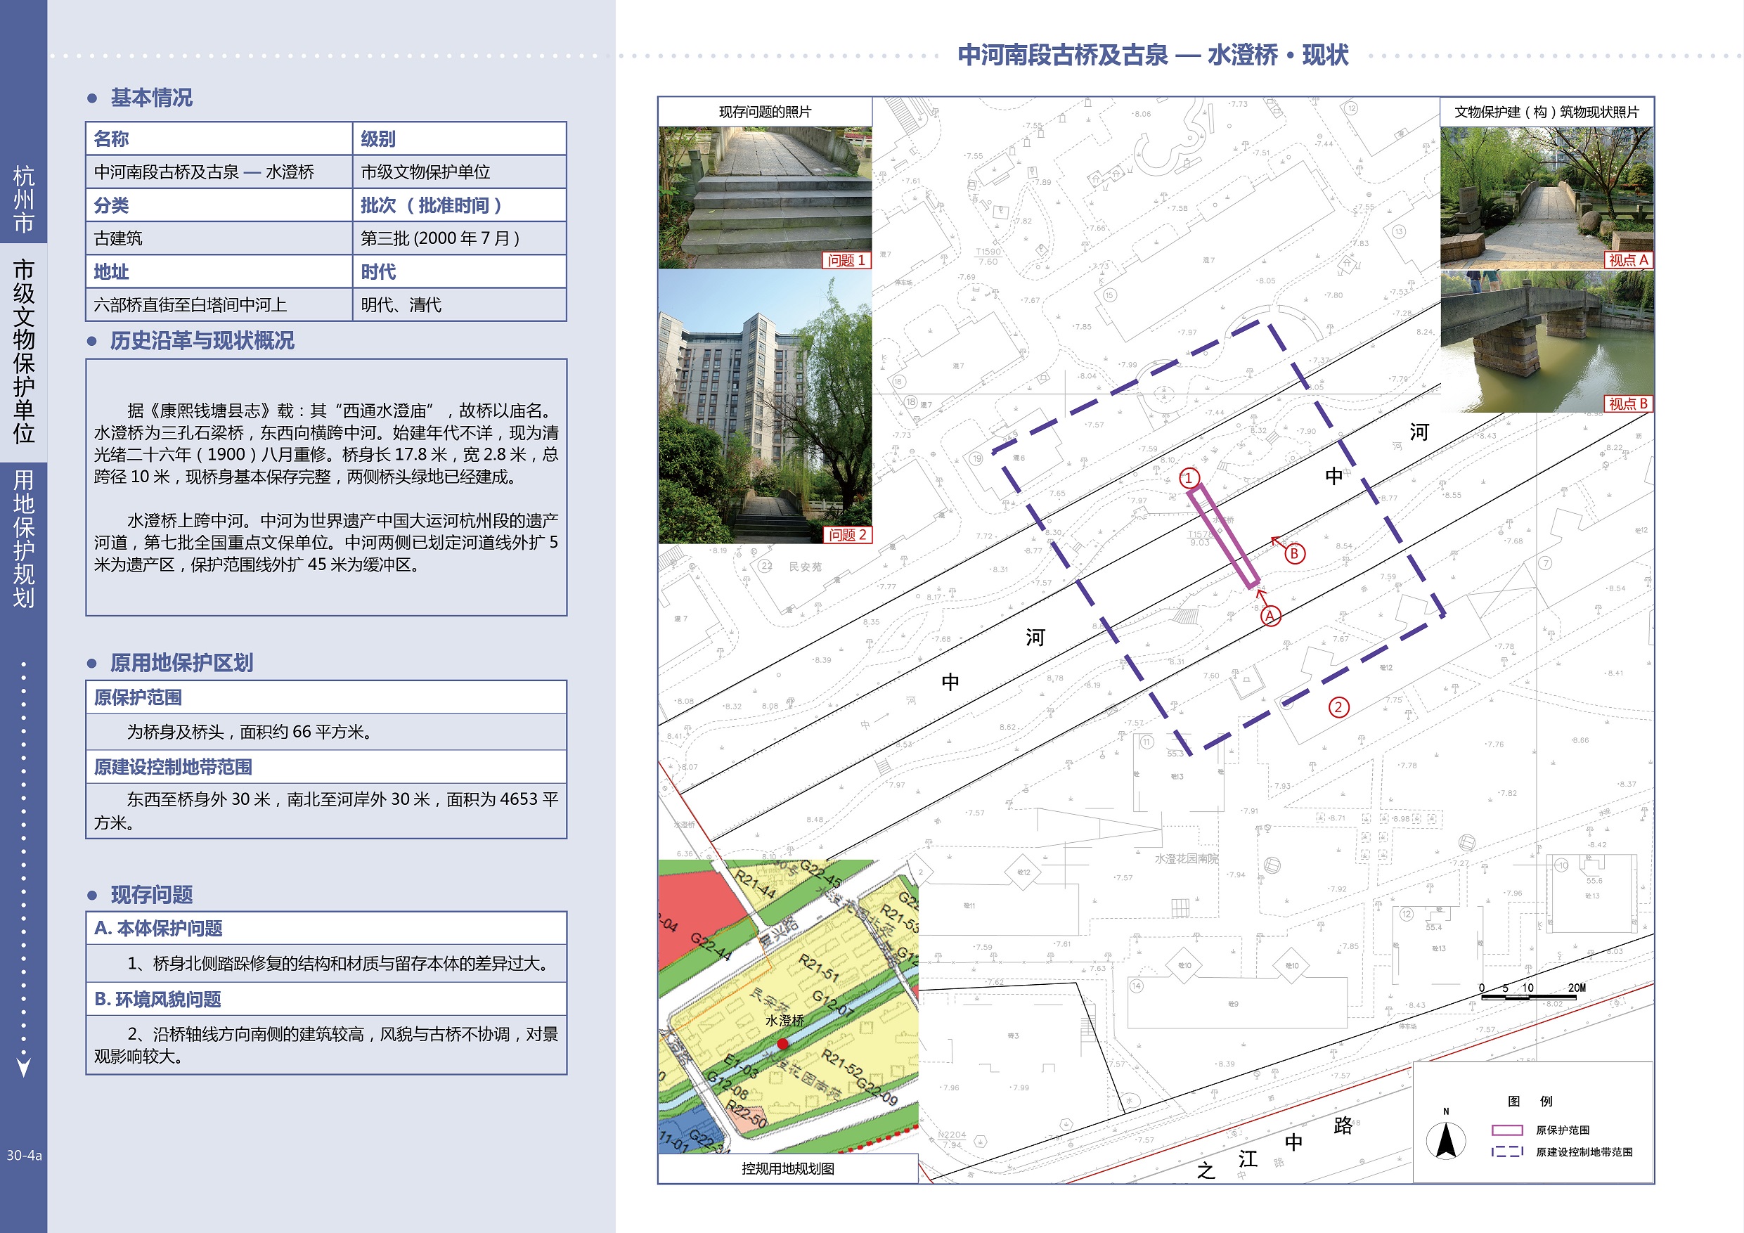The image size is (1744, 1233).
Task: Click the 基本情况 section heading
Action: [151, 98]
